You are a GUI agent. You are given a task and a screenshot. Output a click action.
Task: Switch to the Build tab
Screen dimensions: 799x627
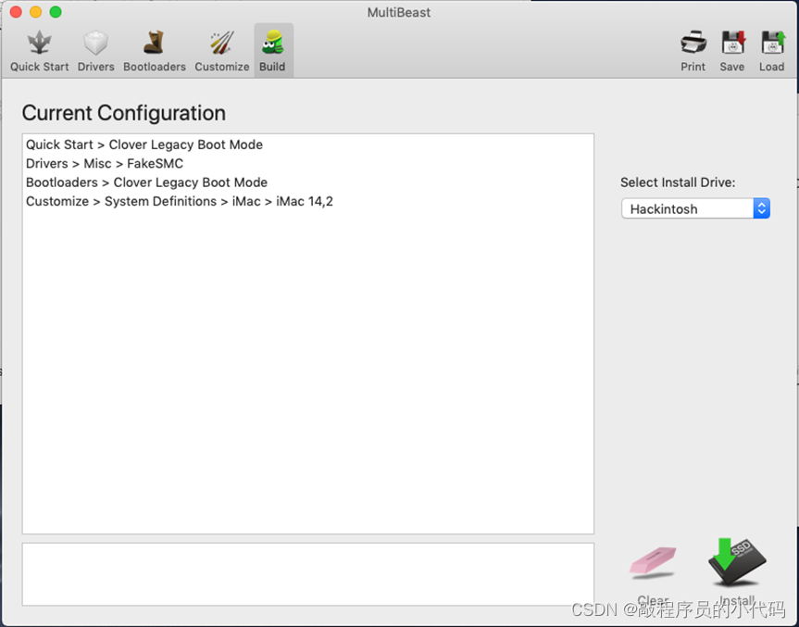pyautogui.click(x=272, y=51)
